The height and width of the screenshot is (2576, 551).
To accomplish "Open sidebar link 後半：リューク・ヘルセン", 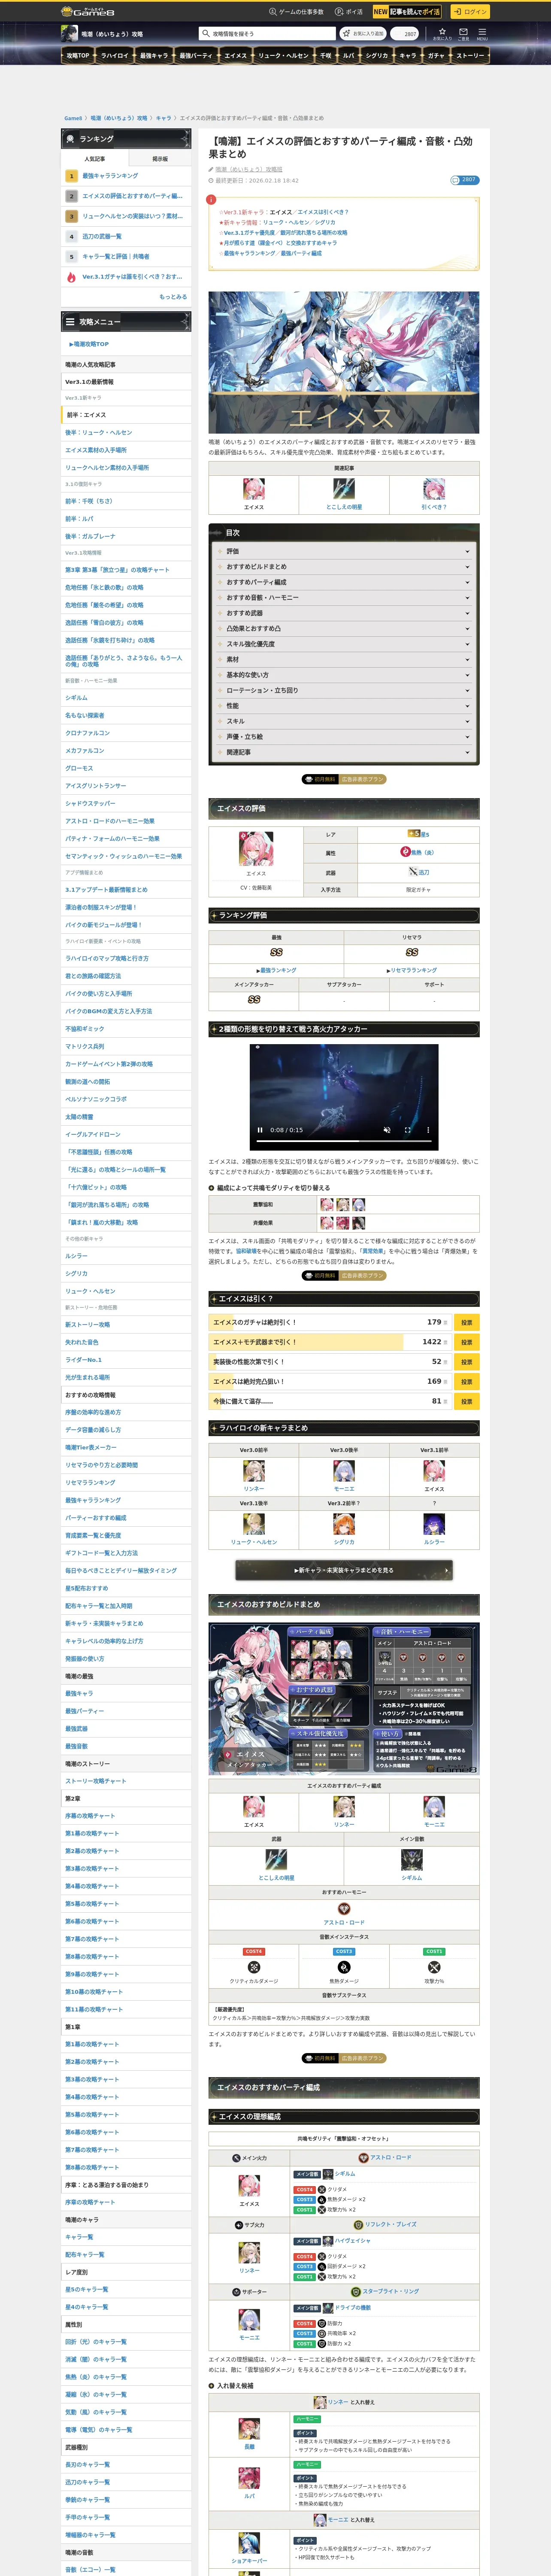I will click(98, 433).
